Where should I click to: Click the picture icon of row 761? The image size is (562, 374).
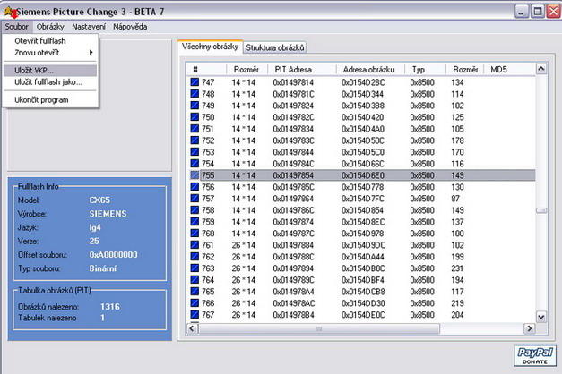[195, 245]
